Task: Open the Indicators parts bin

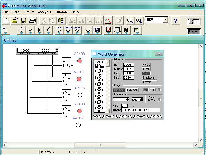Action: pyautogui.click(x=108, y=30)
